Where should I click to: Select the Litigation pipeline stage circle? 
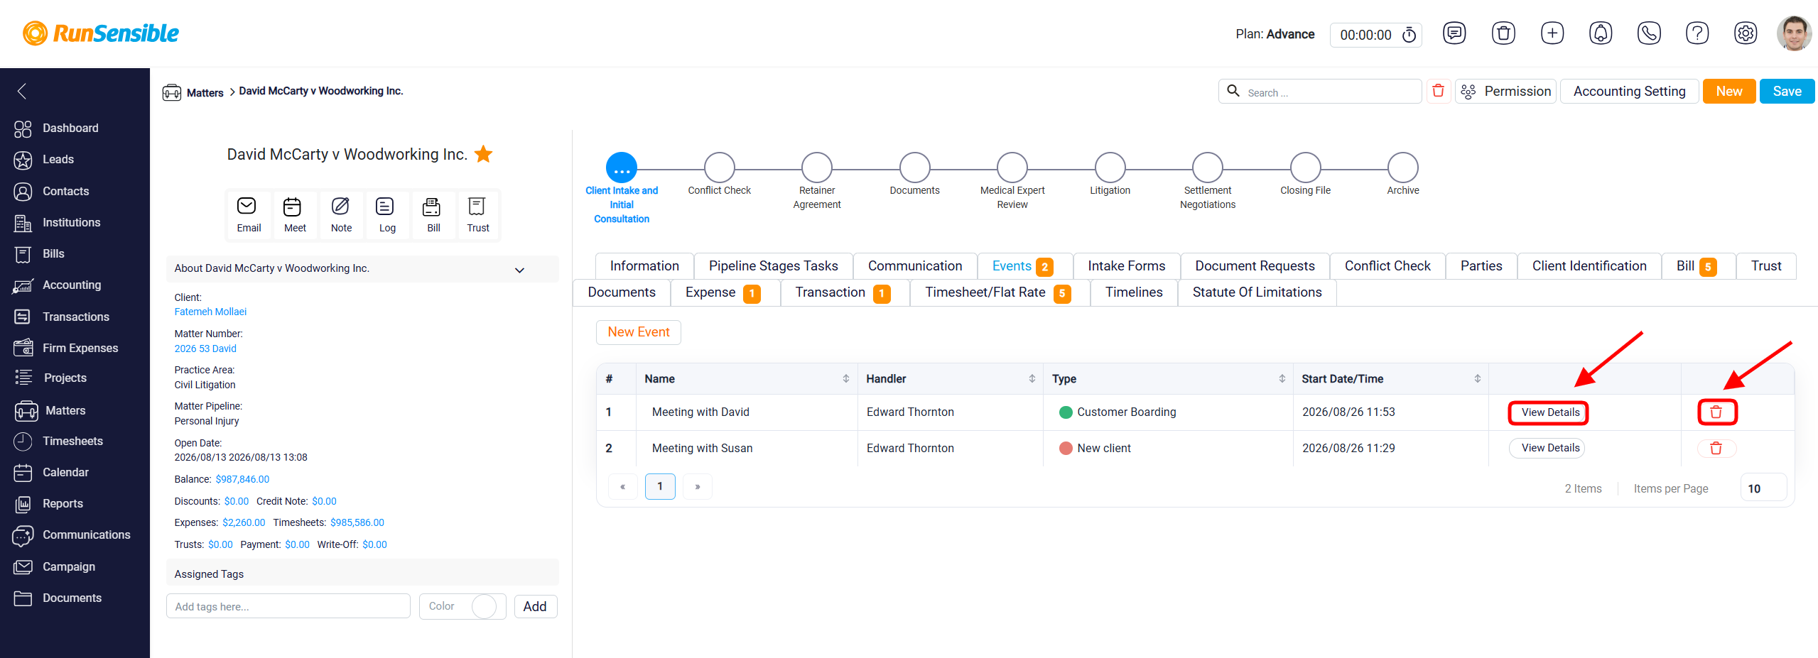[1110, 168]
